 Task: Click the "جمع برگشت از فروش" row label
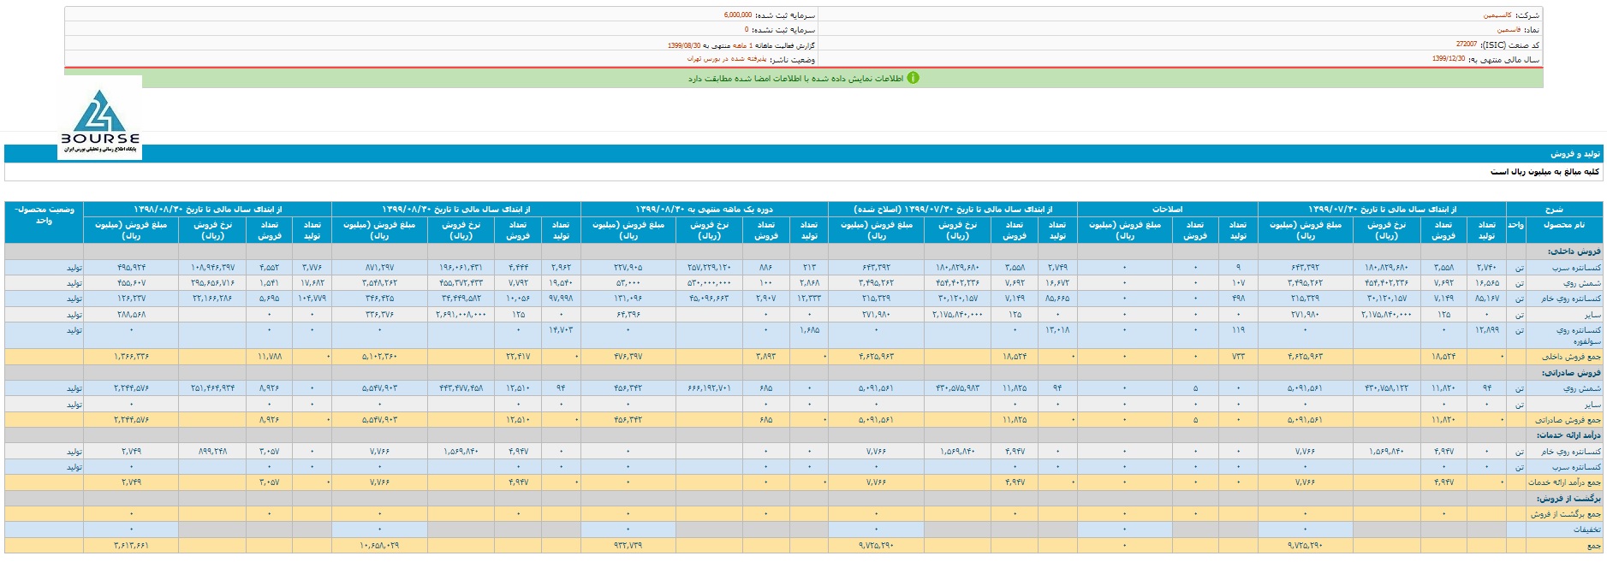1566,514
